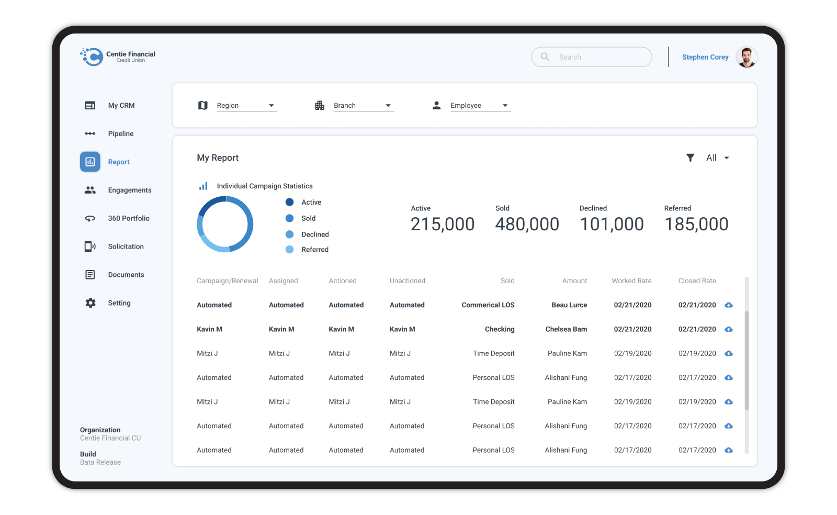
Task: Expand the Employee dropdown
Action: pos(480,105)
